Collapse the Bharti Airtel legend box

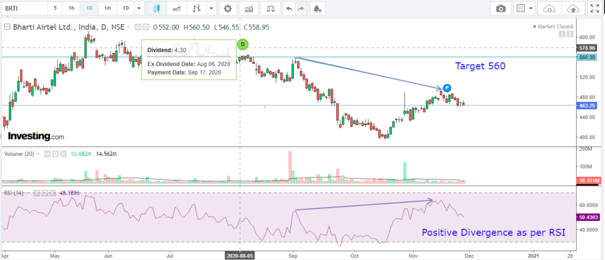pyautogui.click(x=7, y=27)
